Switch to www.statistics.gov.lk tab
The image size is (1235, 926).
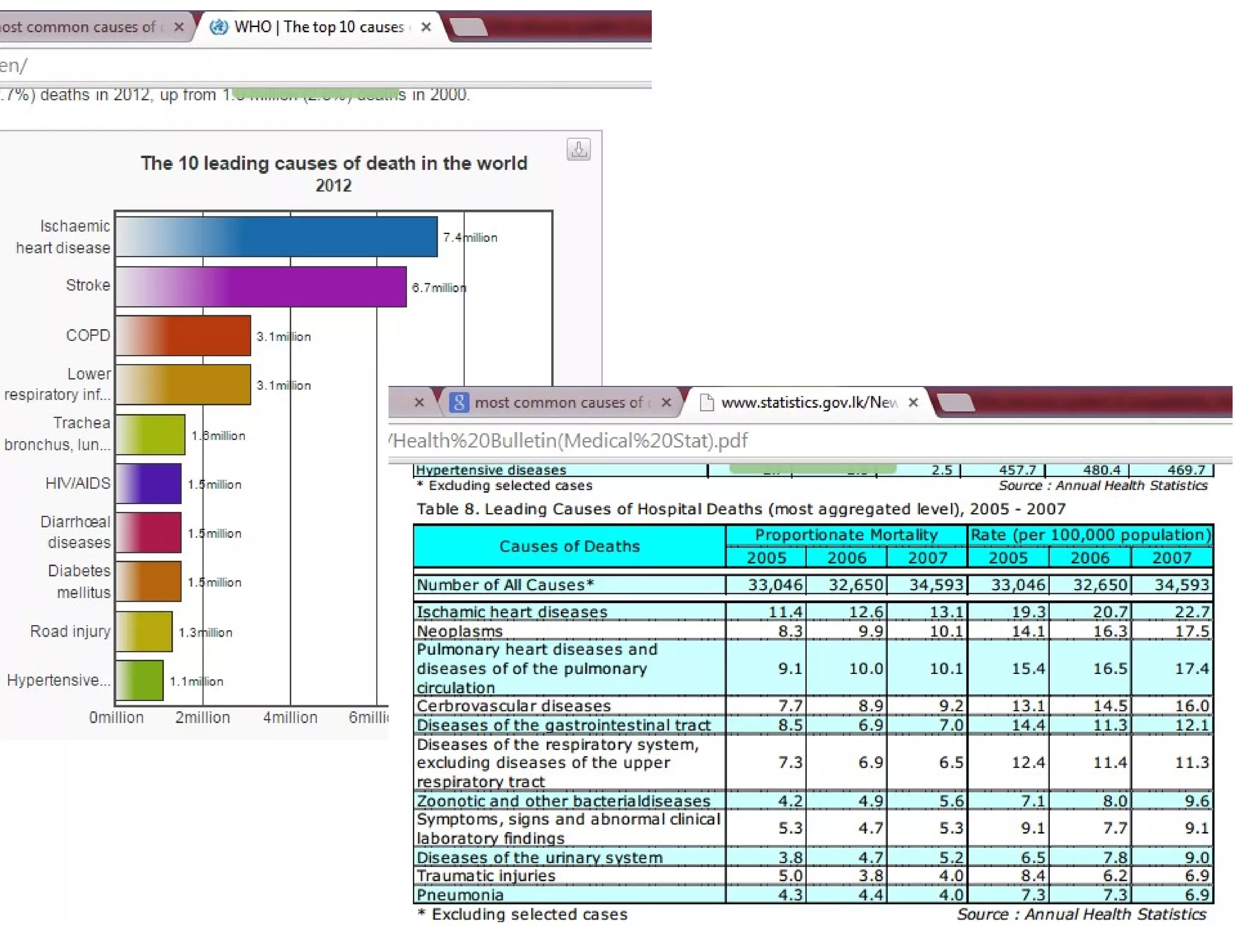click(808, 402)
